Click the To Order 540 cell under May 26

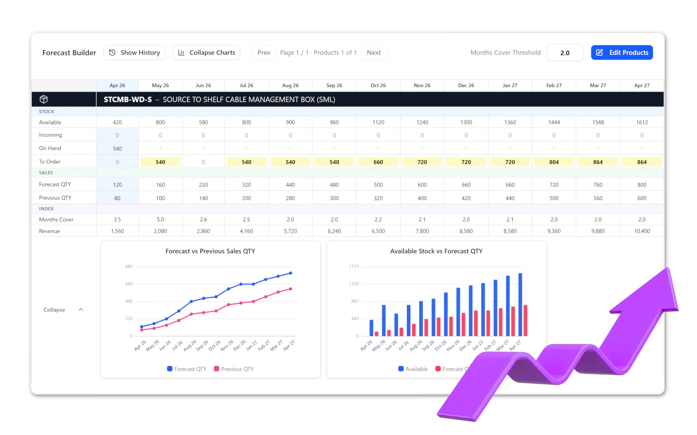click(x=160, y=162)
